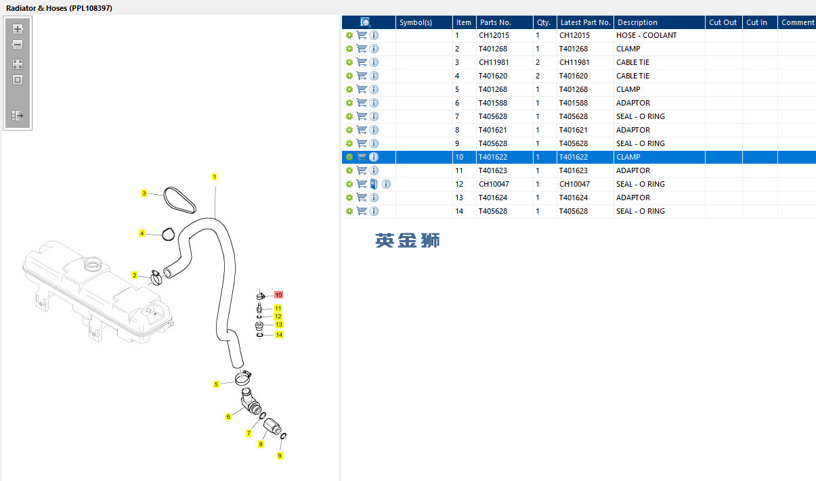This screenshot has height=481, width=816.
Task: Click CLAMP description in item 2 row
Action: (628, 49)
